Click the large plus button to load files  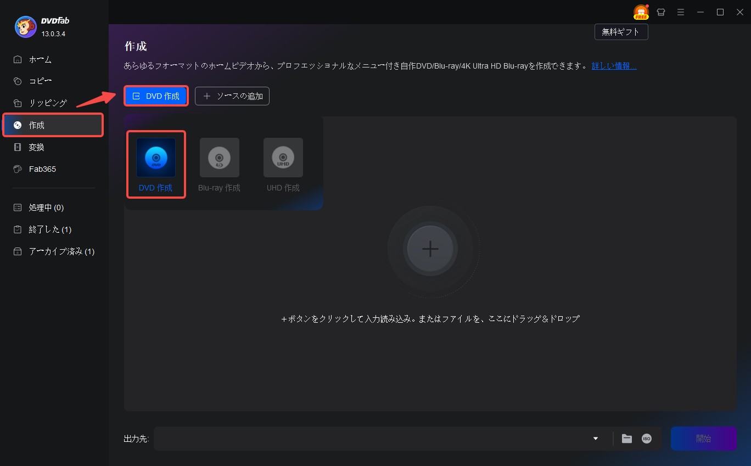430,249
